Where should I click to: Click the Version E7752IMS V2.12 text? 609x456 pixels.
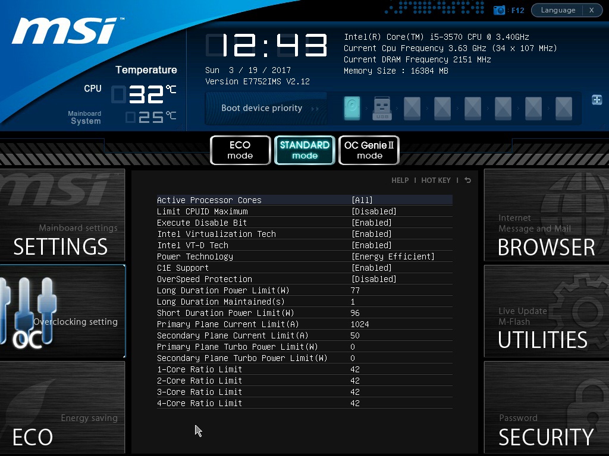[258, 81]
